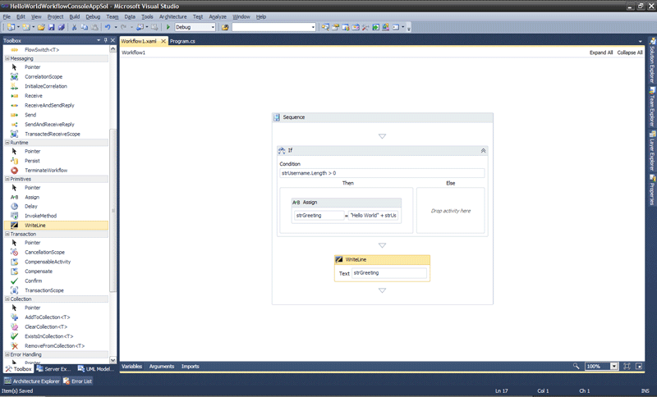
Task: Open the 100% zoom level dropdown
Action: (613, 366)
